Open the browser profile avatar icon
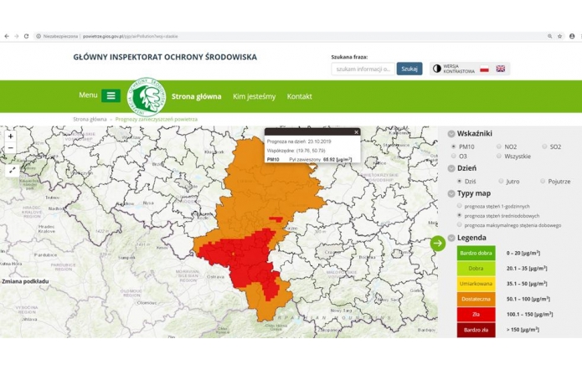 click(572, 36)
